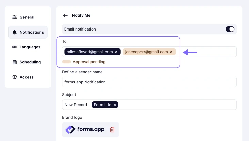Click the sender name input field
Screen dimensions: 249x141
tap(149, 82)
